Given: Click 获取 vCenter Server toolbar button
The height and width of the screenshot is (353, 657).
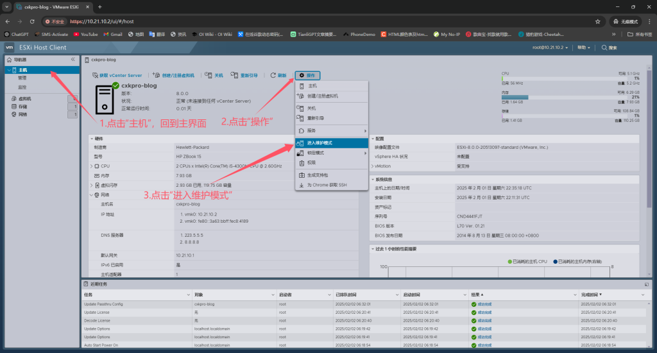Looking at the screenshot, I should pos(117,76).
